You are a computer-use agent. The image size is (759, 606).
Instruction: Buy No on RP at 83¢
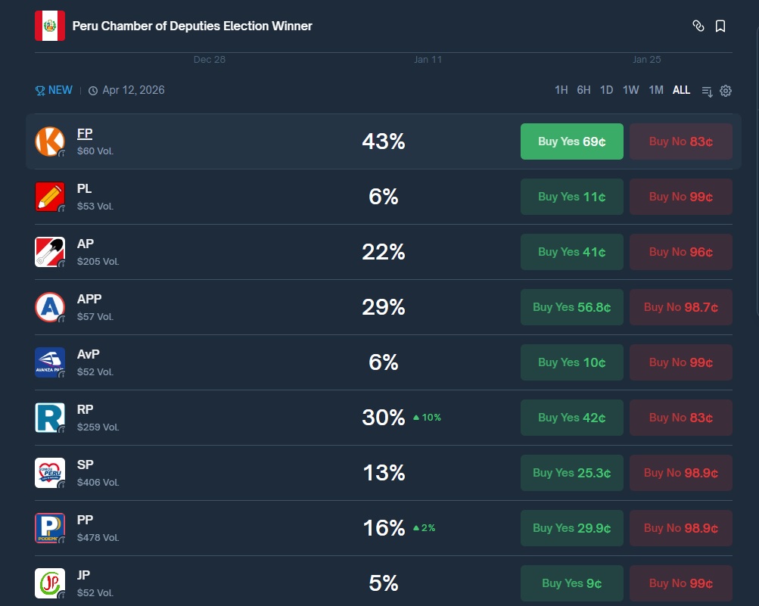pyautogui.click(x=680, y=418)
